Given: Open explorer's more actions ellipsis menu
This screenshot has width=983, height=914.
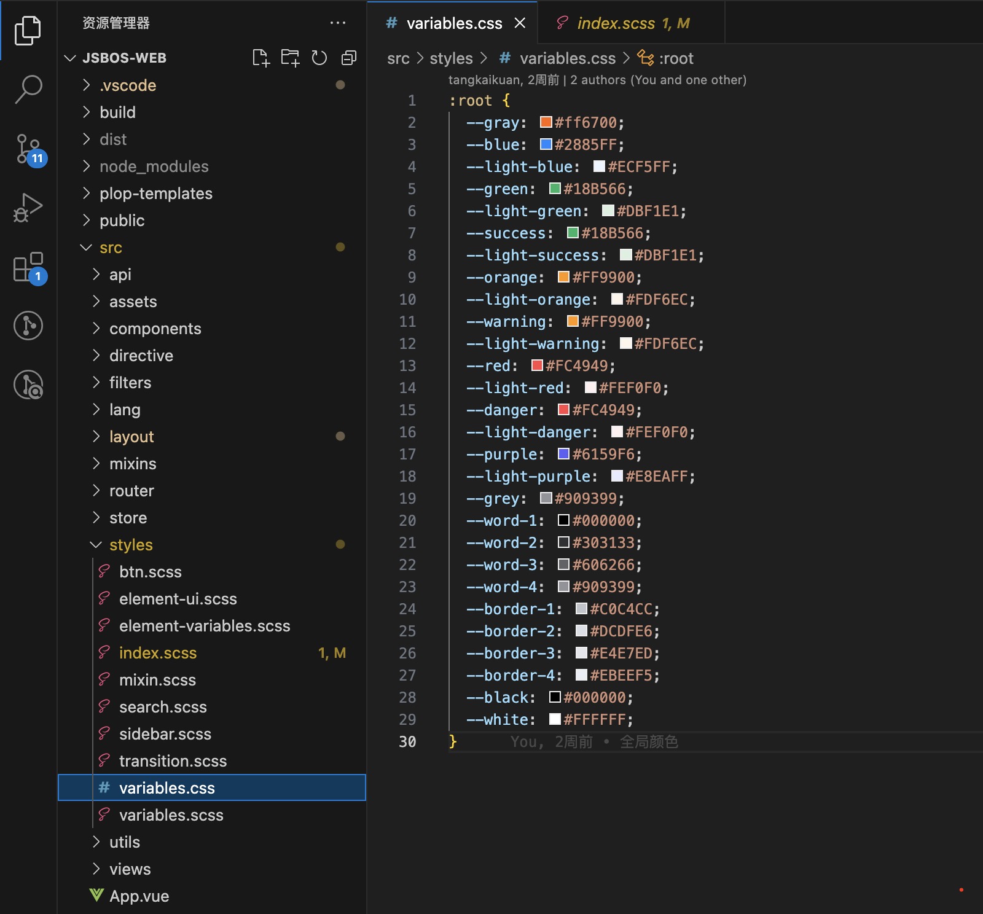Looking at the screenshot, I should click(x=338, y=23).
